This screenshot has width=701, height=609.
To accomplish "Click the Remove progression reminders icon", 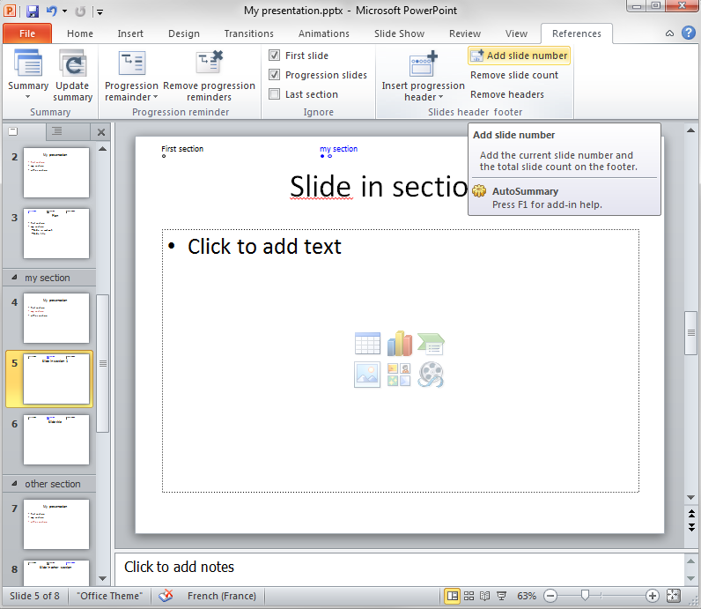I will [x=210, y=63].
